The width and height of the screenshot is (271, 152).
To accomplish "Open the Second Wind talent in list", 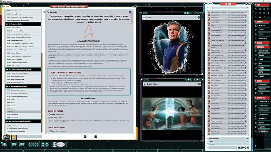I will tap(227, 103).
